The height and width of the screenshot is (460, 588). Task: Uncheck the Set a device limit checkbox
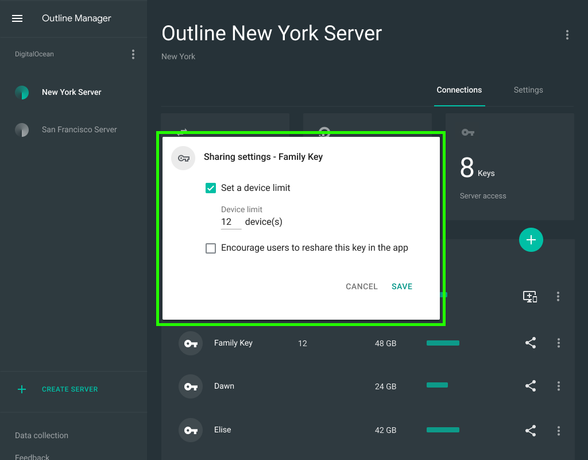pos(211,188)
